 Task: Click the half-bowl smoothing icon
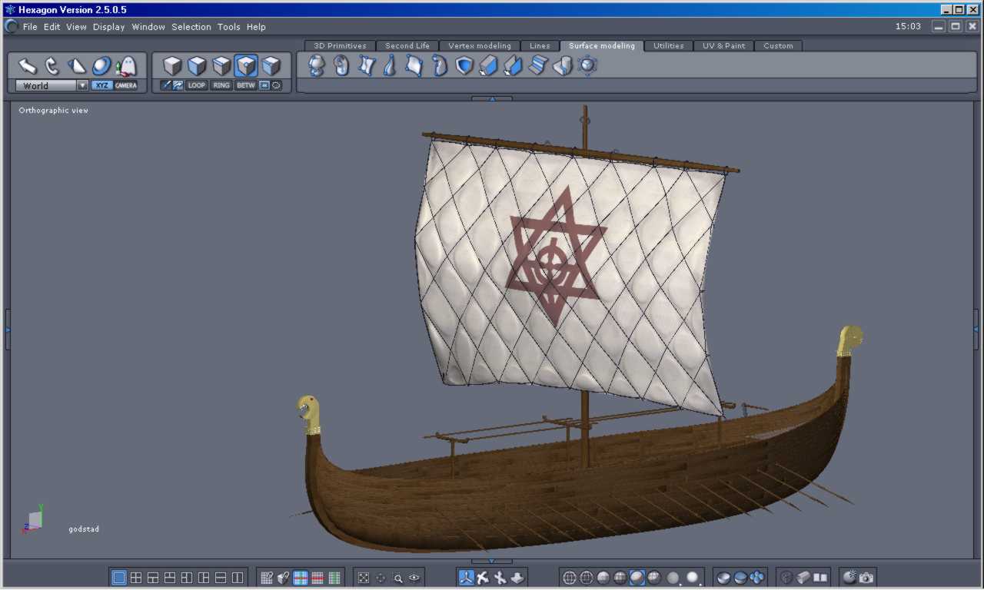[x=723, y=578]
